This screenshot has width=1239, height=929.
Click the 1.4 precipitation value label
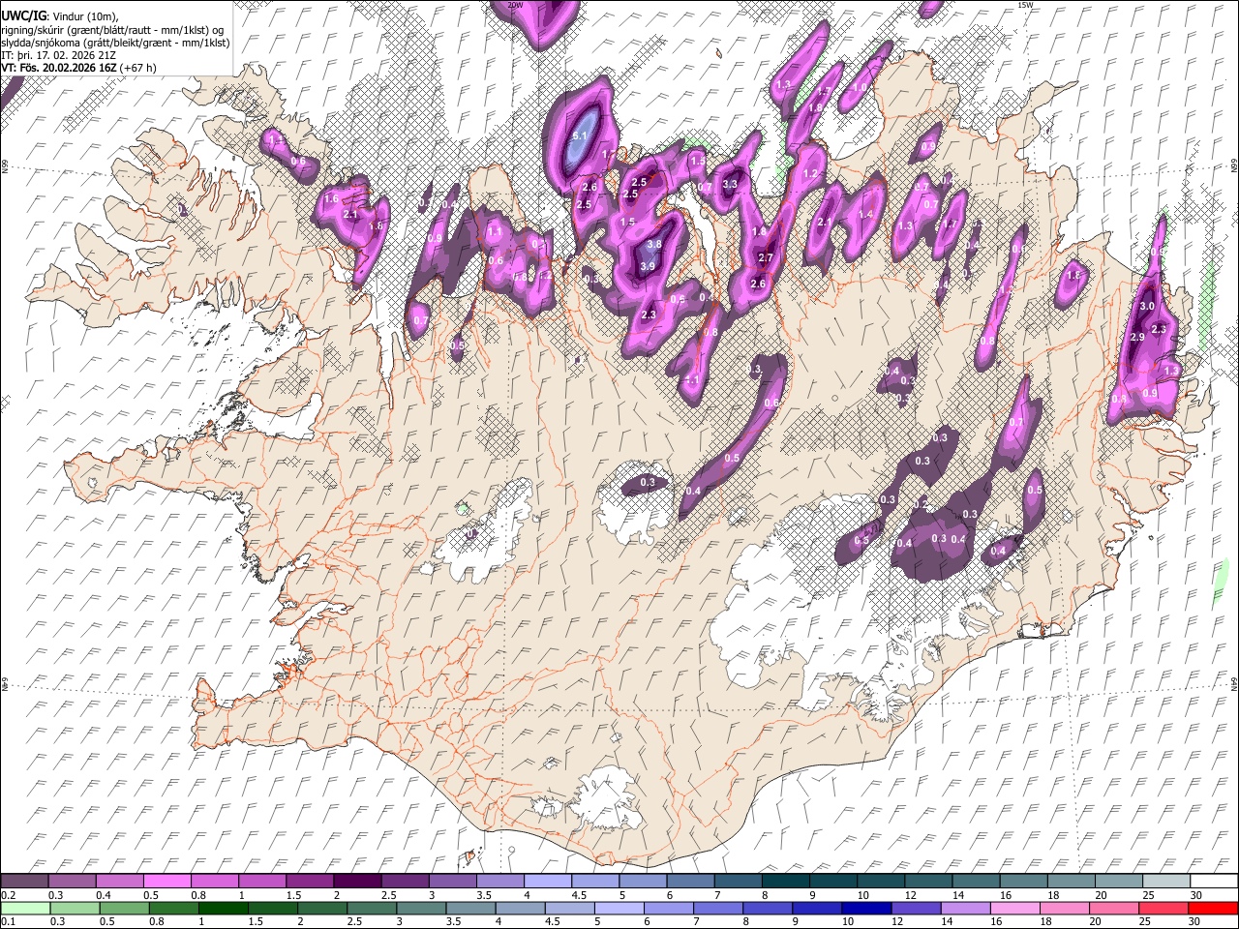865,215
